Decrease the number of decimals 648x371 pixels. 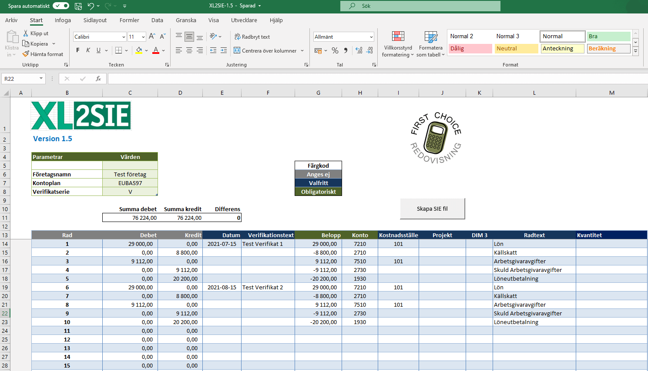click(369, 50)
